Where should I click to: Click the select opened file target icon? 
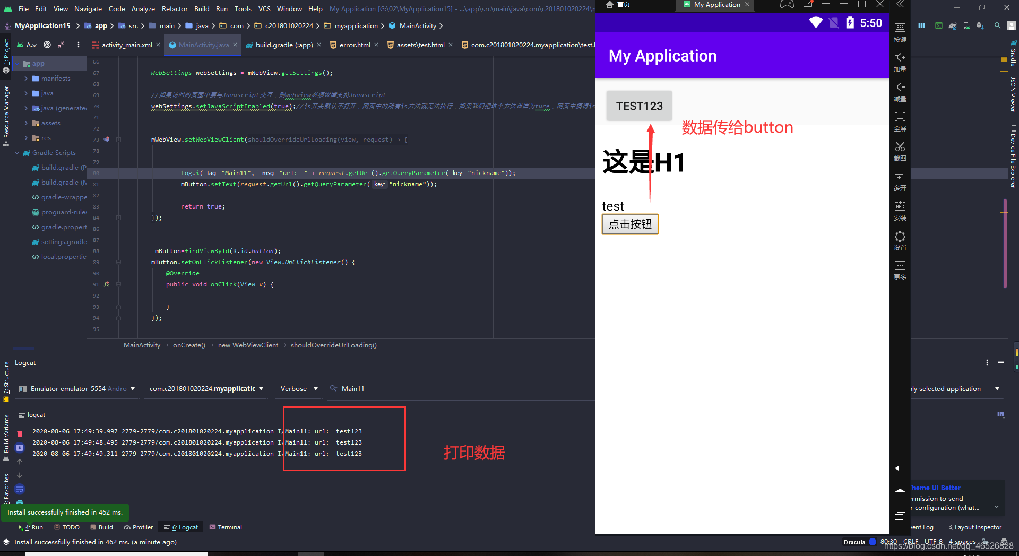tap(47, 45)
